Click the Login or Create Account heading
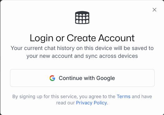 point(82,38)
